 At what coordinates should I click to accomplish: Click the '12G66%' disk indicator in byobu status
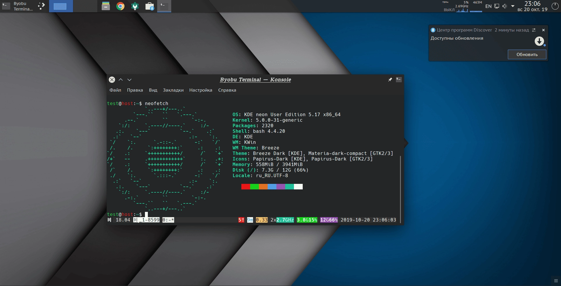(329, 220)
